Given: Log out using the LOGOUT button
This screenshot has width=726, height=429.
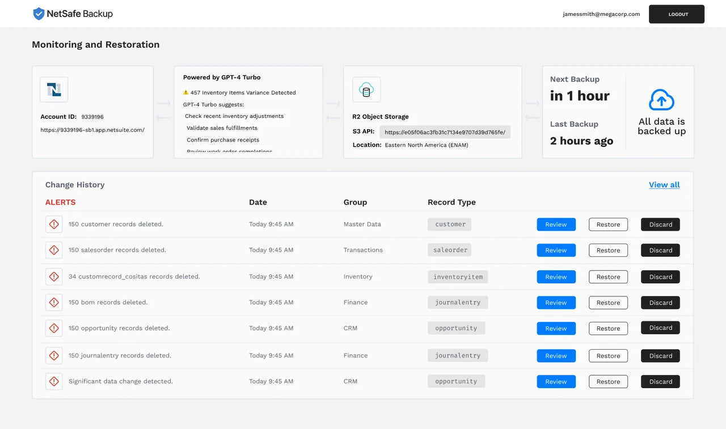Looking at the screenshot, I should pyautogui.click(x=677, y=14).
